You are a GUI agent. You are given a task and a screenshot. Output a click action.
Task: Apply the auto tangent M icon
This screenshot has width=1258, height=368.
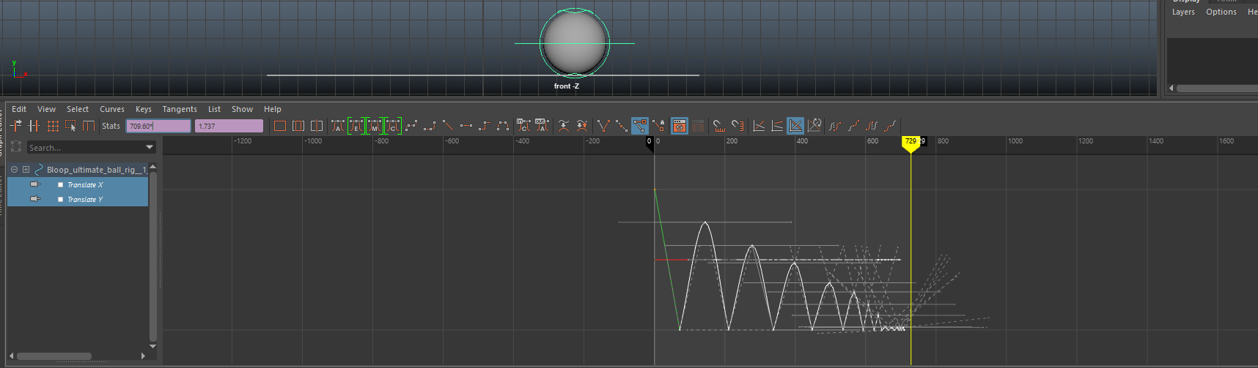point(374,126)
